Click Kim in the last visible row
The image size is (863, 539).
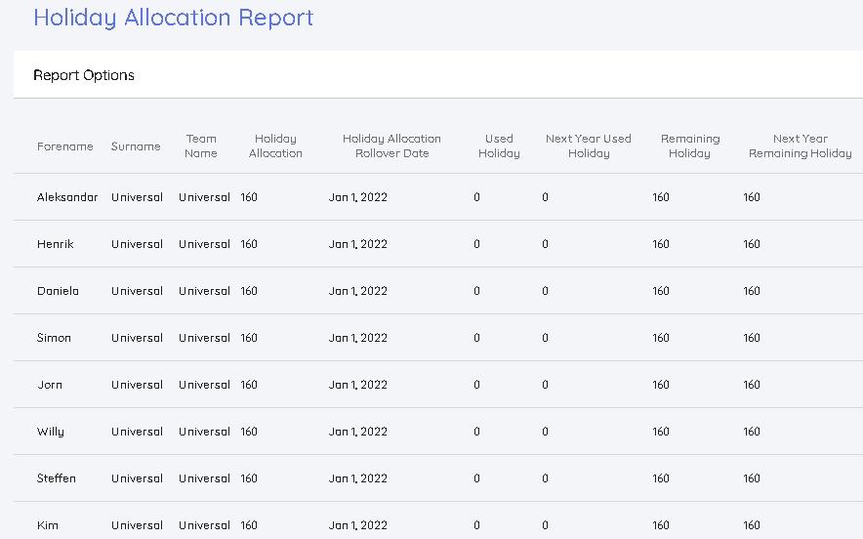pos(48,525)
